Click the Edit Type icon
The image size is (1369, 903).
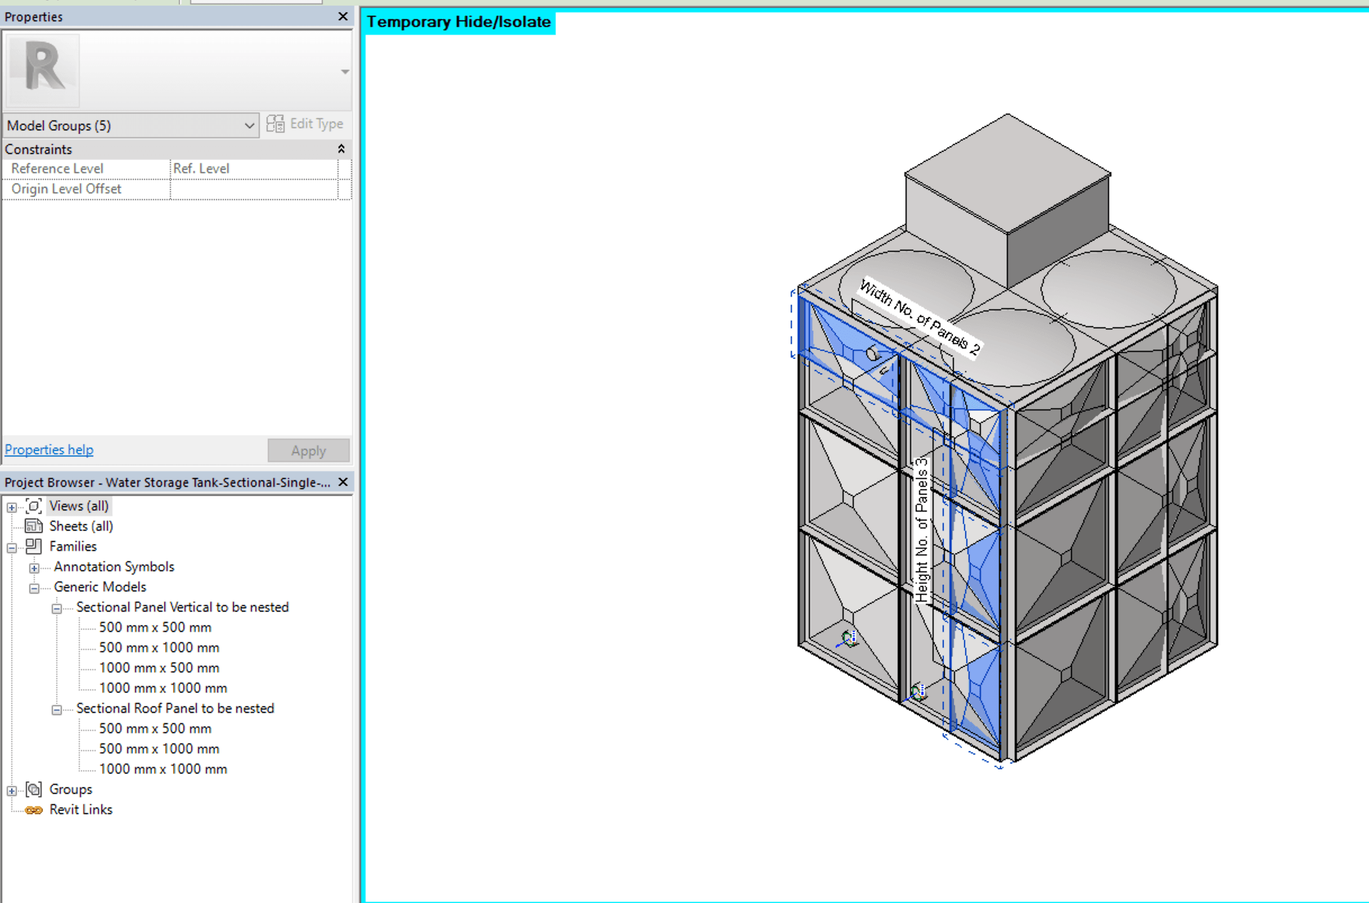tap(275, 124)
